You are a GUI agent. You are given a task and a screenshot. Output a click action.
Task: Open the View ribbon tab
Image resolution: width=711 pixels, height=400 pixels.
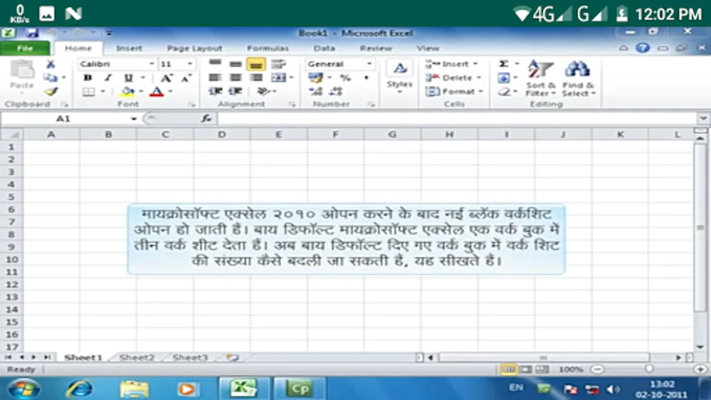(x=428, y=48)
